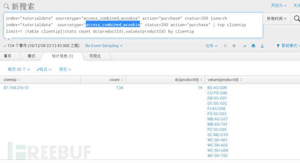Open the 智能模式 search mode dropdown
This screenshot has height=163, width=300.
(290, 46)
